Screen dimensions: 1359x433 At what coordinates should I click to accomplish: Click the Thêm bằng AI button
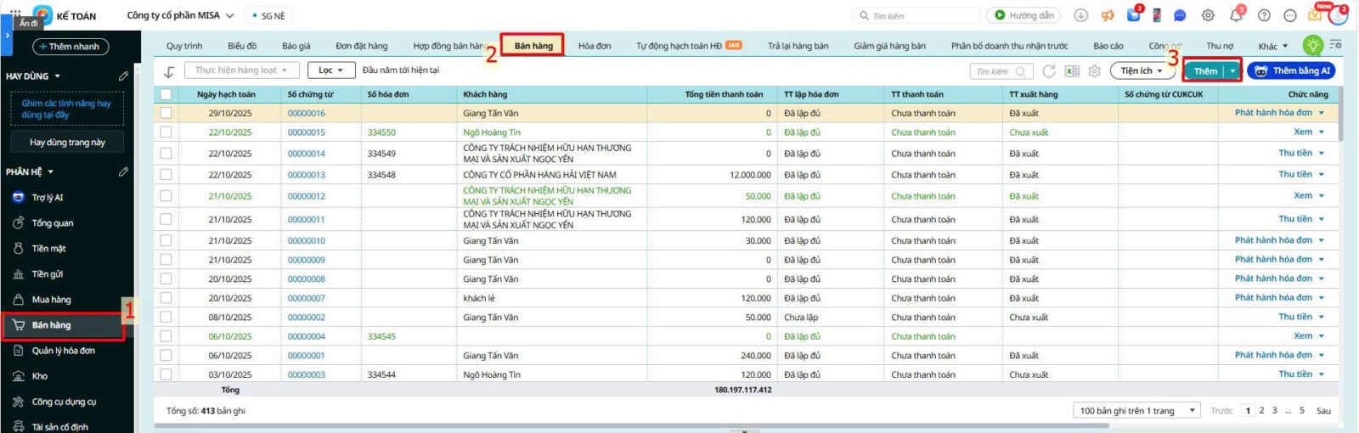[x=1291, y=71]
